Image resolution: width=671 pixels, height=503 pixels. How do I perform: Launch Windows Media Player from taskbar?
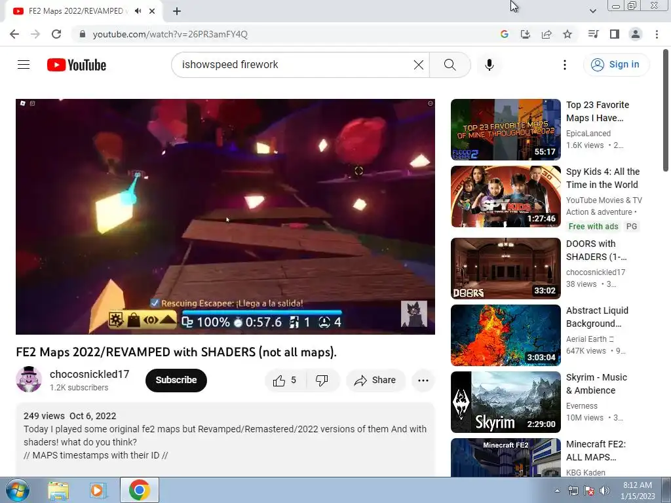pyautogui.click(x=98, y=491)
